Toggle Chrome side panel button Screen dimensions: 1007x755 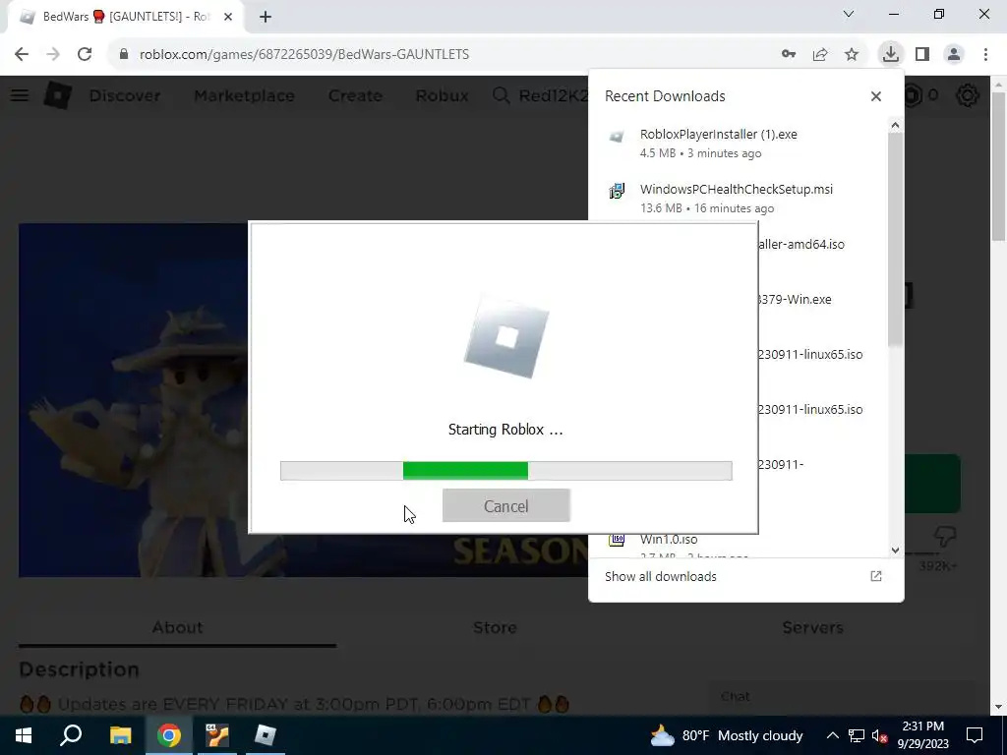point(922,54)
